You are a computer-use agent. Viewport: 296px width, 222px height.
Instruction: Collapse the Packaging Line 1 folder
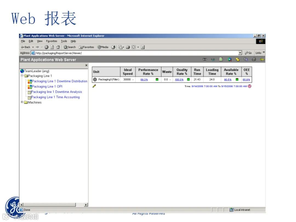(22, 76)
